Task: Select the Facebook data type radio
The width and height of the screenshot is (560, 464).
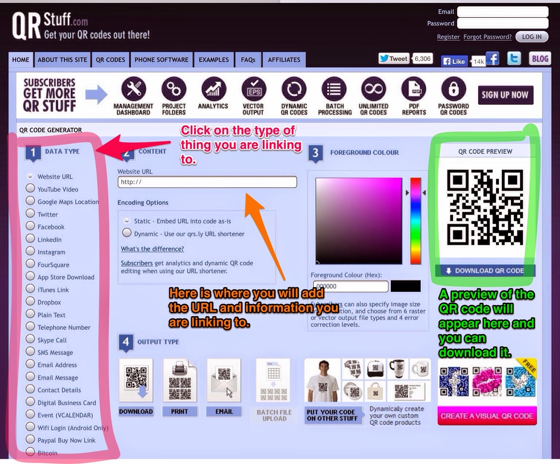Action: click(x=31, y=226)
